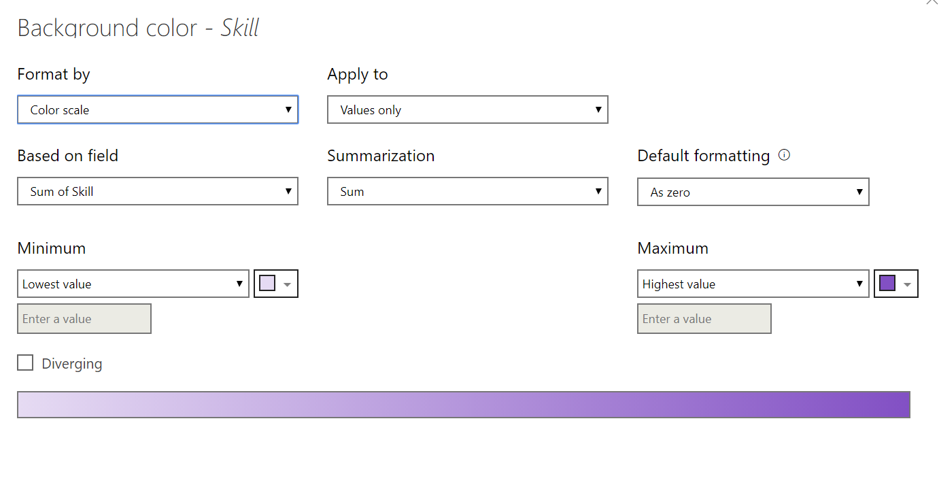Open the Maximum color picker arrow

pos(906,284)
